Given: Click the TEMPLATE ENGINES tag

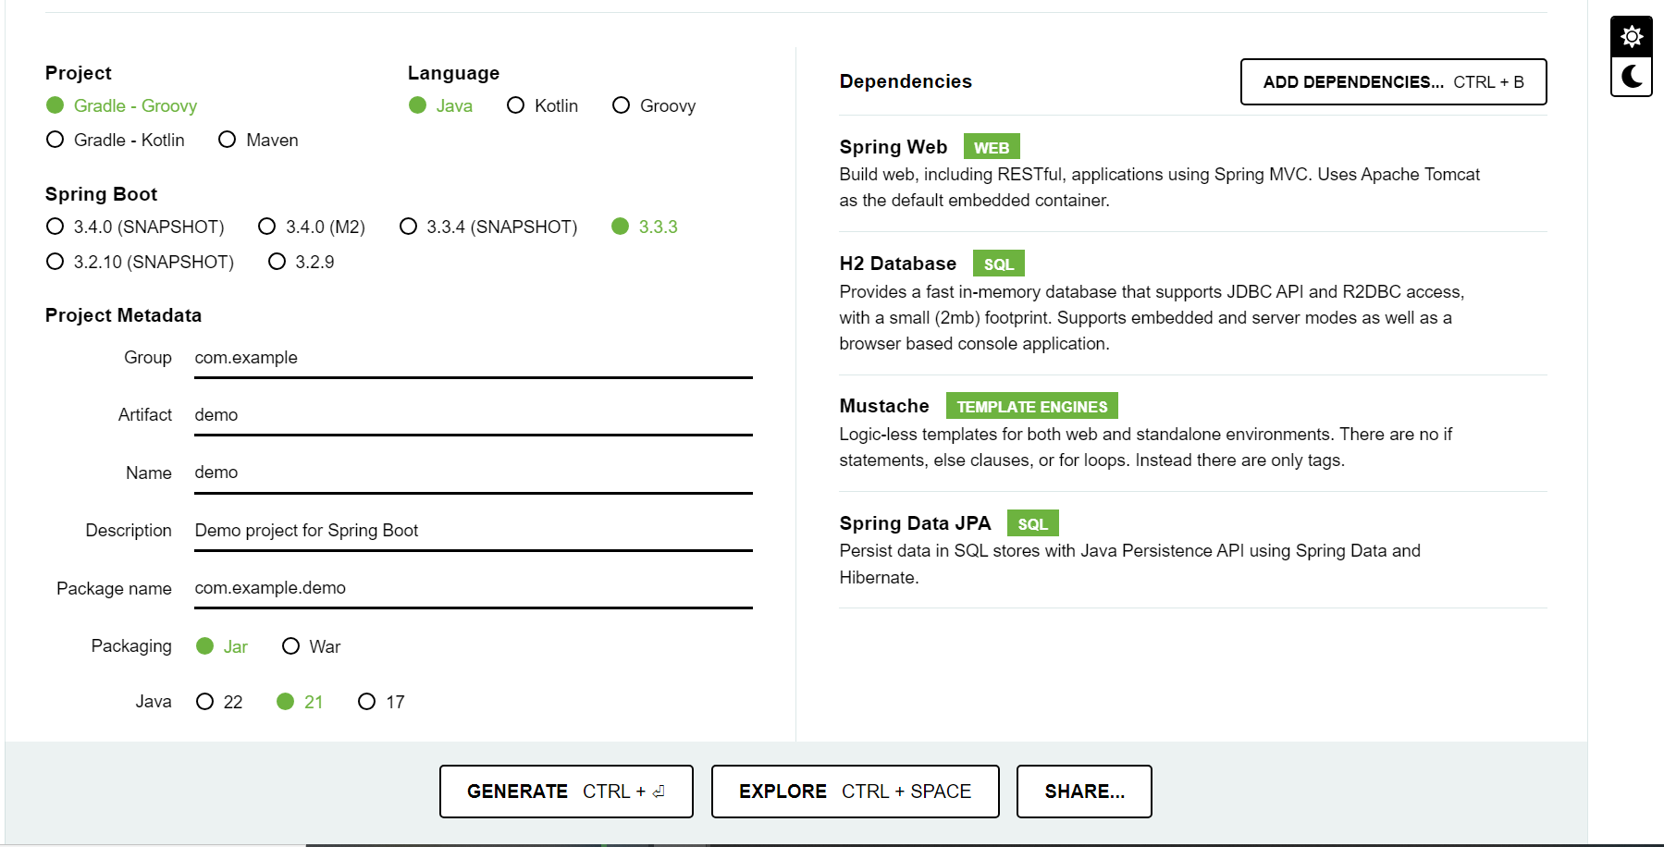Looking at the screenshot, I should (x=1032, y=406).
